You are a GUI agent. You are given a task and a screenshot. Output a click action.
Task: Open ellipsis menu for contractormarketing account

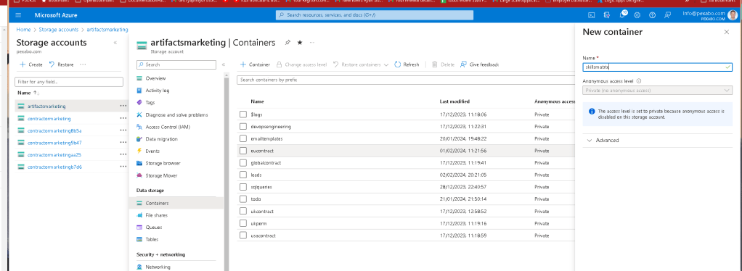(123, 119)
